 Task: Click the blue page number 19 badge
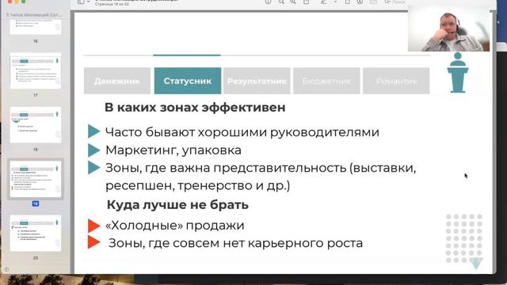(x=36, y=203)
